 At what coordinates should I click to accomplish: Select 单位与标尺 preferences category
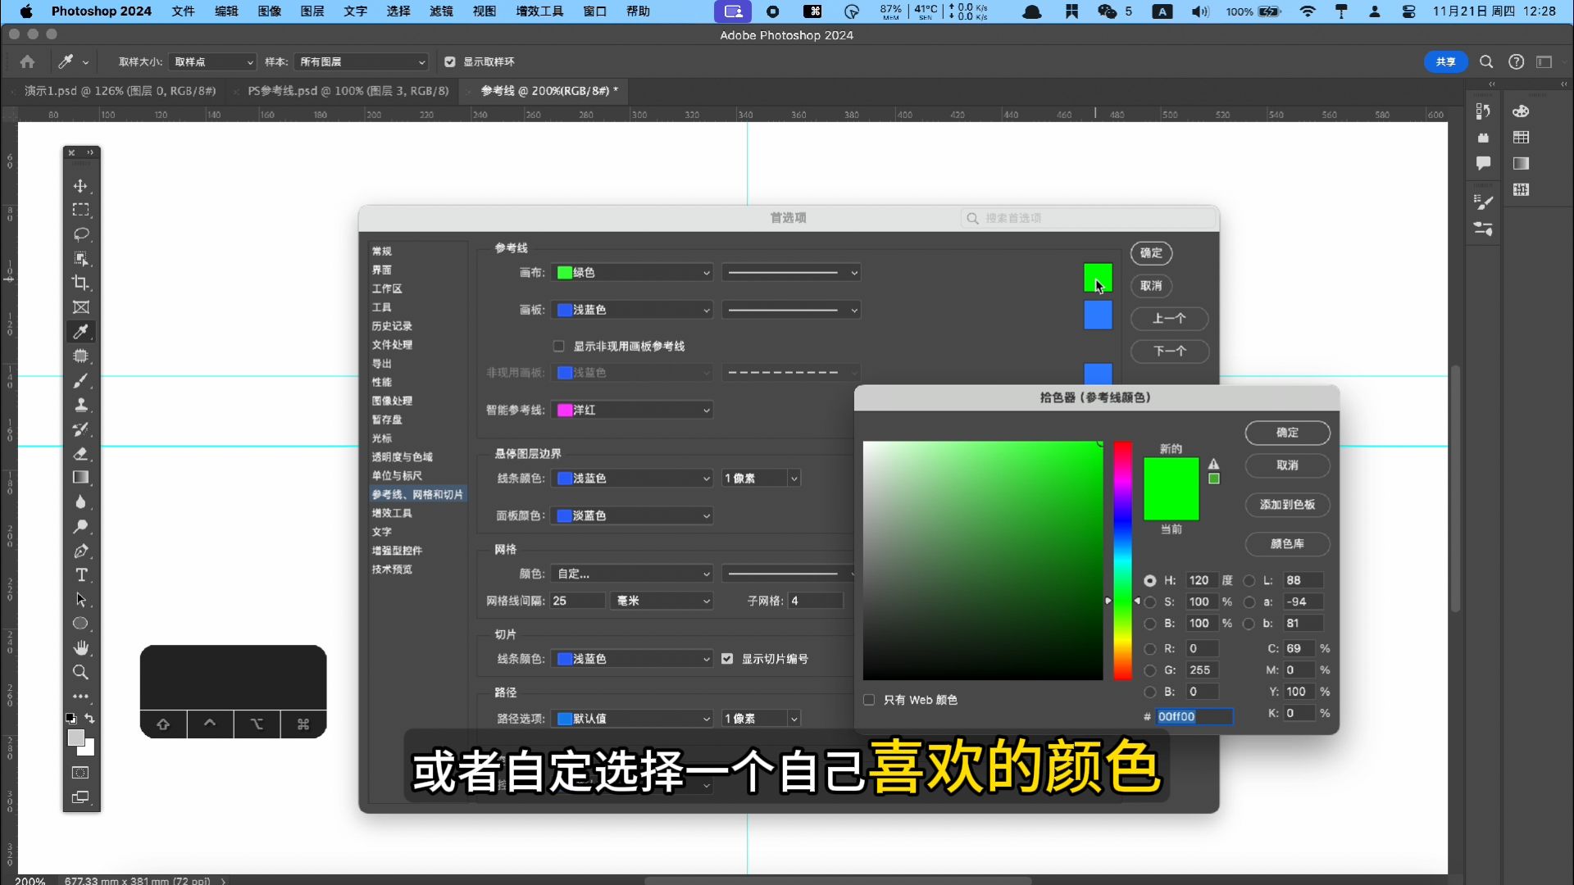[397, 475]
